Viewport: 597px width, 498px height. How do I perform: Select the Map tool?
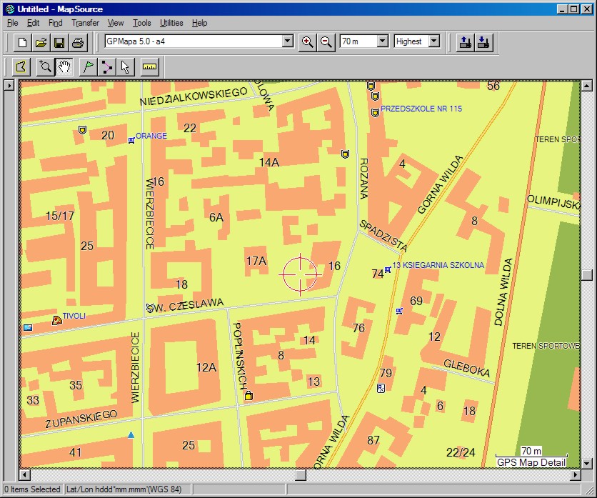coord(22,67)
